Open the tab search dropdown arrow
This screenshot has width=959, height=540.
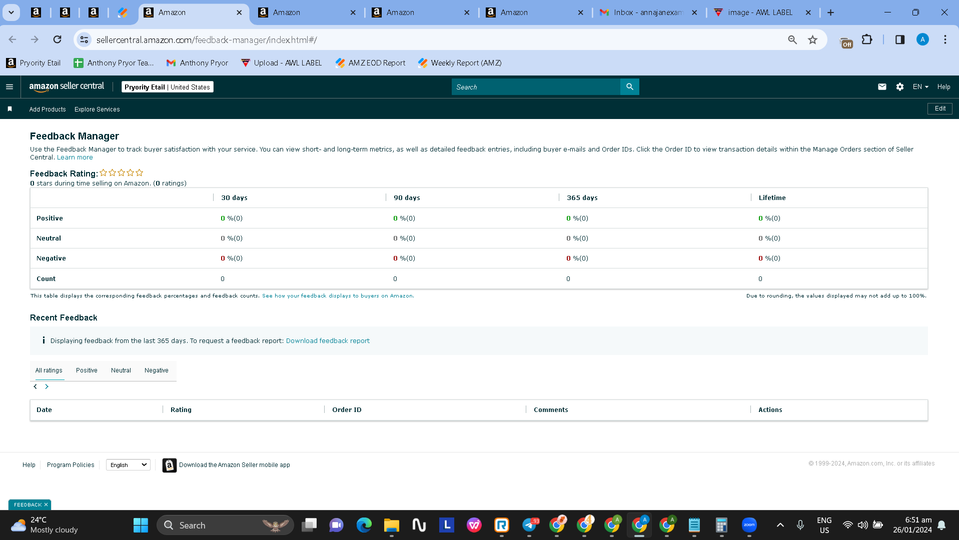[x=11, y=12]
